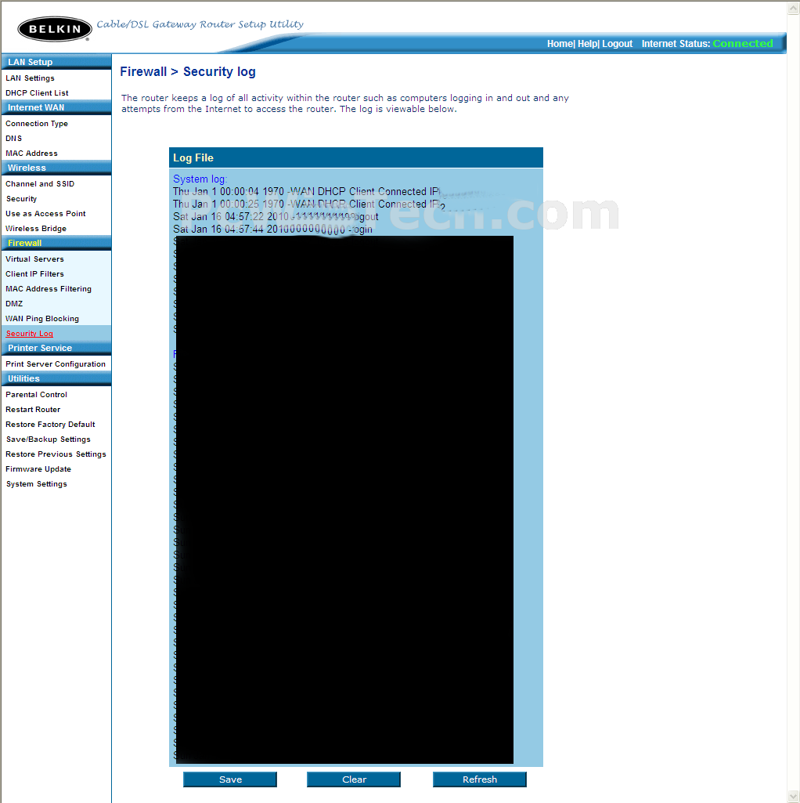Image resolution: width=800 pixels, height=803 pixels.
Task: Click the scrollbar down arrow
Action: 793,797
